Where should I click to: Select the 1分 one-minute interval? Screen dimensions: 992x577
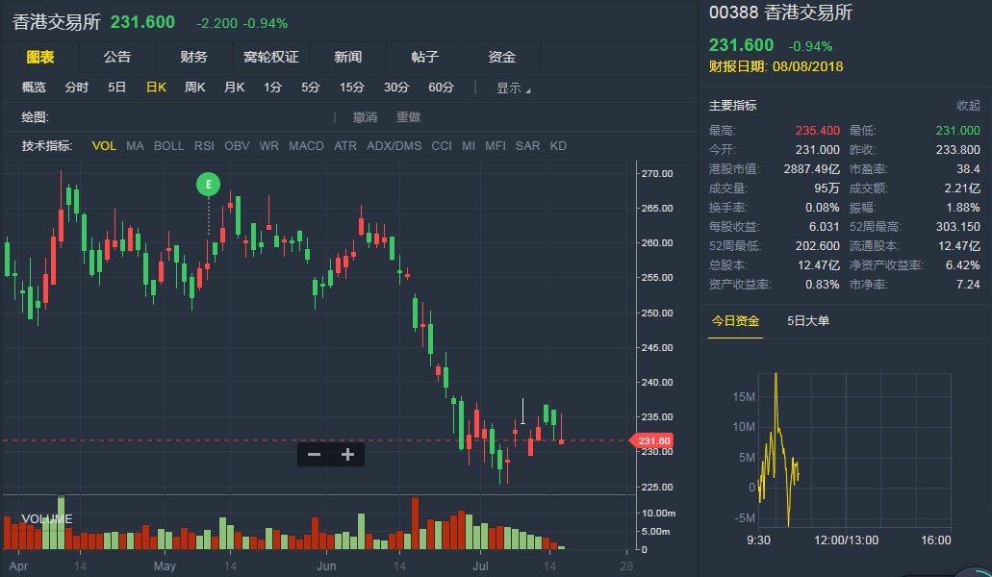[x=272, y=88]
